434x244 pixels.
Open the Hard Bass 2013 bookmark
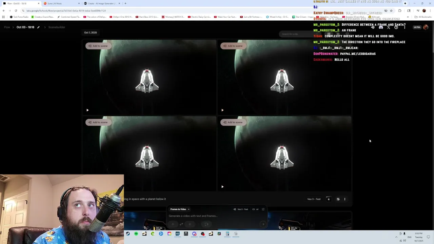(147, 17)
